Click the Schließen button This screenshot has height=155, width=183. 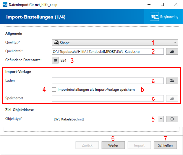[165, 145]
